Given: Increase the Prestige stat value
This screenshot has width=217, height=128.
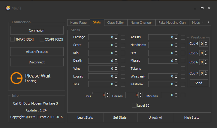Looking at the screenshot, I should click(x=116, y=36).
